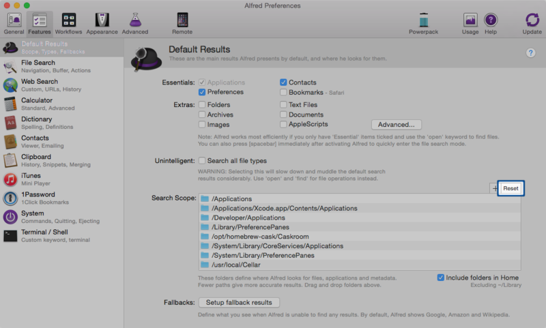
Task: Open Calculator sidebar item label
Action: point(37,100)
